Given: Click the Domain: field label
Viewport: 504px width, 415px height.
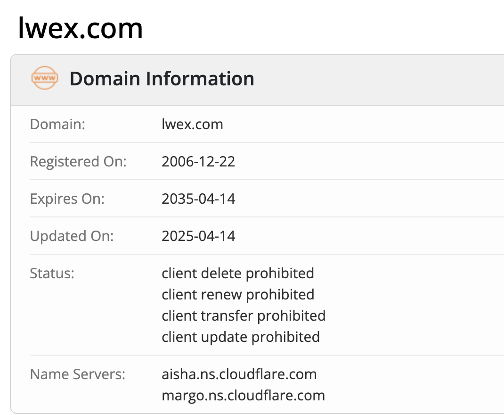Looking at the screenshot, I should [x=57, y=124].
